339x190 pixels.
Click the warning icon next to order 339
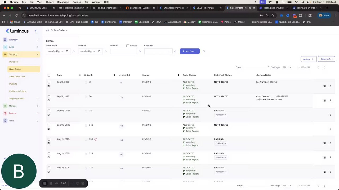point(96,139)
